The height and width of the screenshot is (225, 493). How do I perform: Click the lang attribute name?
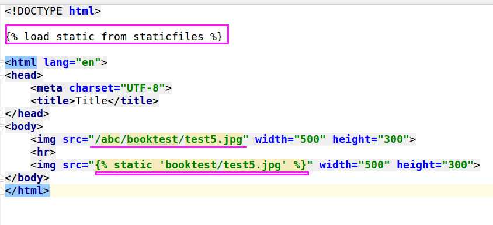click(x=56, y=62)
